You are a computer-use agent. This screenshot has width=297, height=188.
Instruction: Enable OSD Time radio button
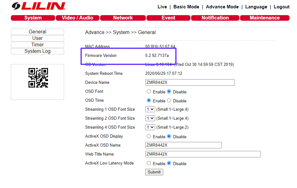[149, 100]
